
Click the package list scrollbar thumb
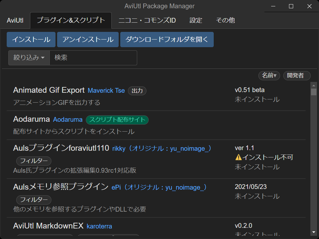(x=314, y=92)
